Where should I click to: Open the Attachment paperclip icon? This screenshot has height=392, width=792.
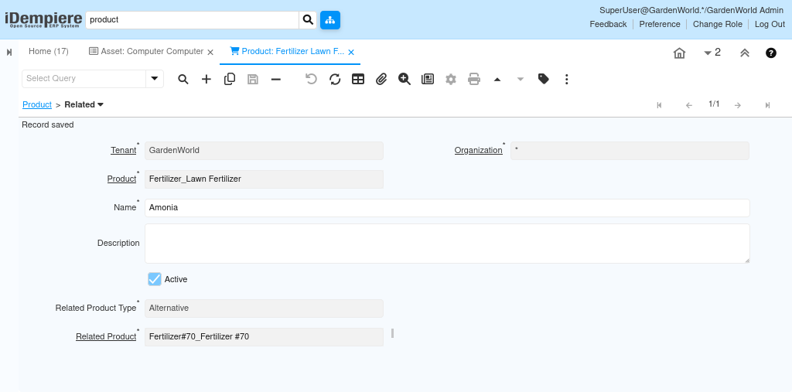(381, 79)
